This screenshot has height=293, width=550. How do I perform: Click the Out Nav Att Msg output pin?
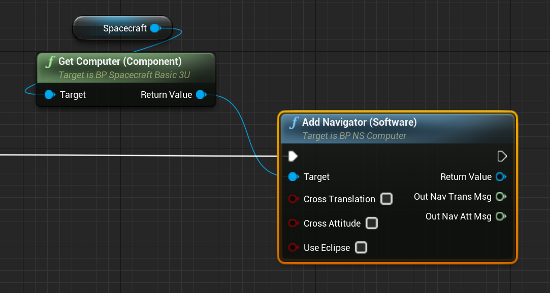tap(500, 216)
